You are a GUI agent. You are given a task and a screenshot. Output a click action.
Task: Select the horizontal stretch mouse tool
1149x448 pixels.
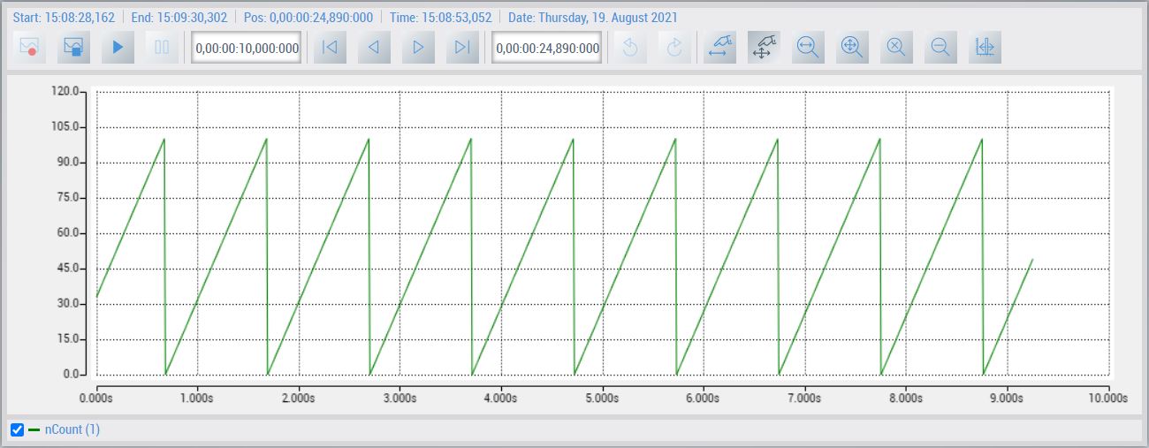pos(720,47)
